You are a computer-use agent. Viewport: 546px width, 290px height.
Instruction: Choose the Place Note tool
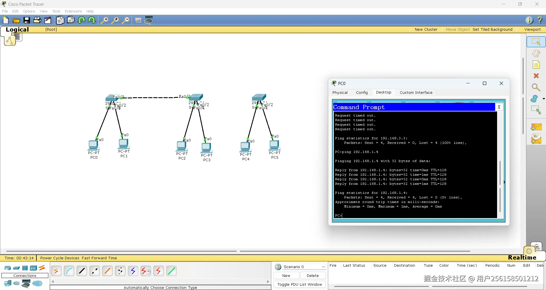[x=536, y=65]
